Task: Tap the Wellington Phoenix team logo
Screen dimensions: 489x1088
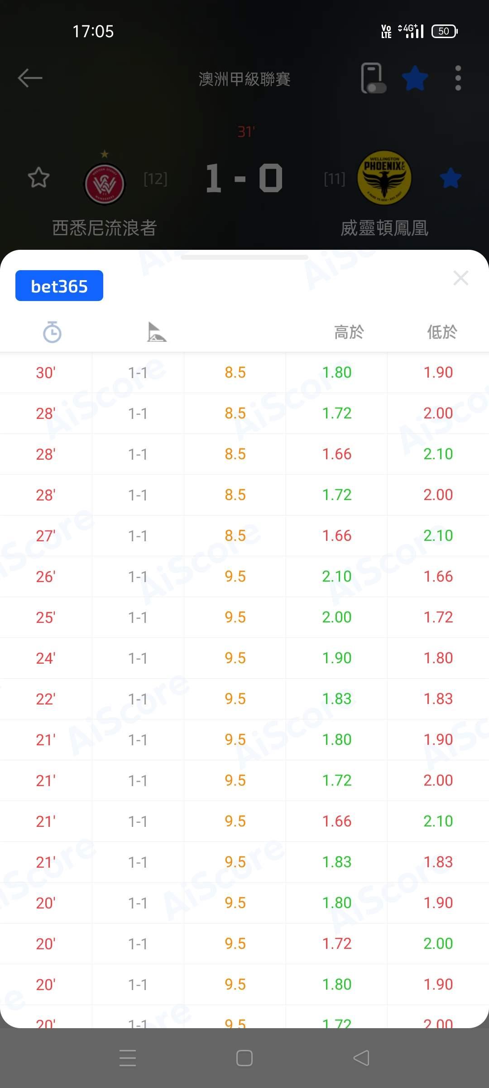Action: (384, 178)
